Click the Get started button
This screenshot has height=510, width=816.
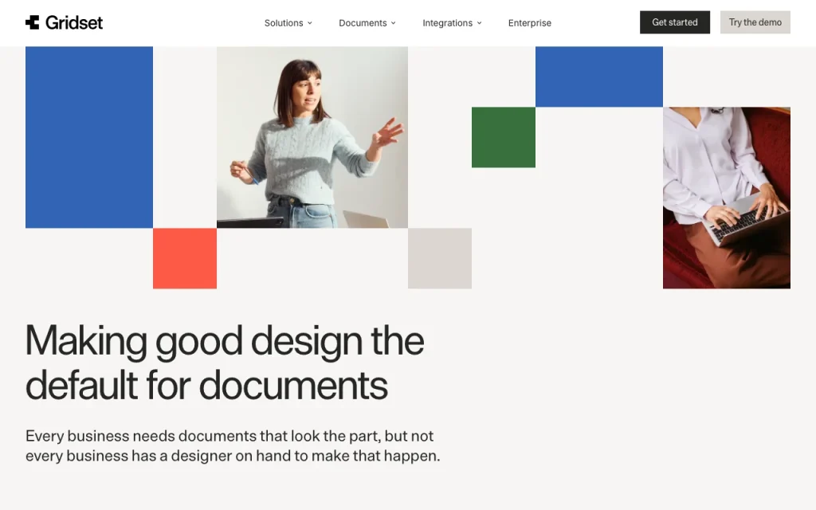pyautogui.click(x=675, y=22)
